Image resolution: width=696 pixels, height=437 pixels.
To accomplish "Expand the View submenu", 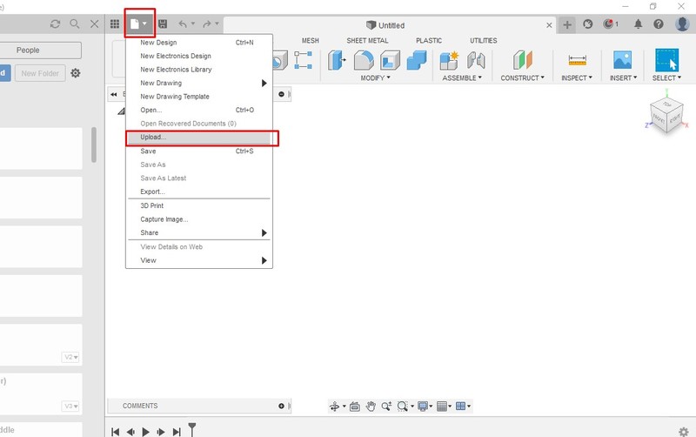I will coord(199,260).
